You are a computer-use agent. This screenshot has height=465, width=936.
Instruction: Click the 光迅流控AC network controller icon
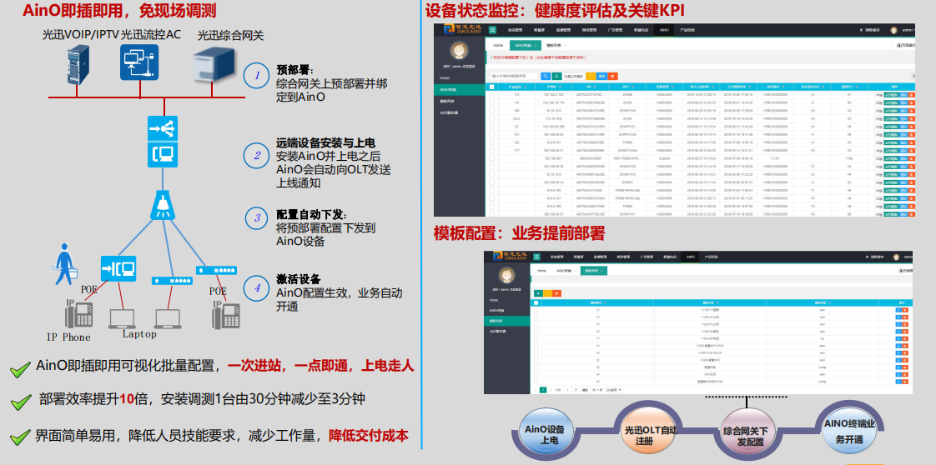click(136, 63)
